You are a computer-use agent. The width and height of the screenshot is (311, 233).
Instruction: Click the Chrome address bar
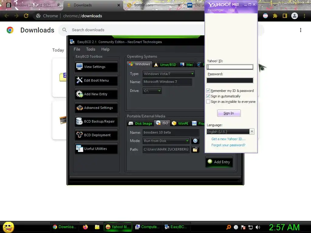[x=119, y=16]
